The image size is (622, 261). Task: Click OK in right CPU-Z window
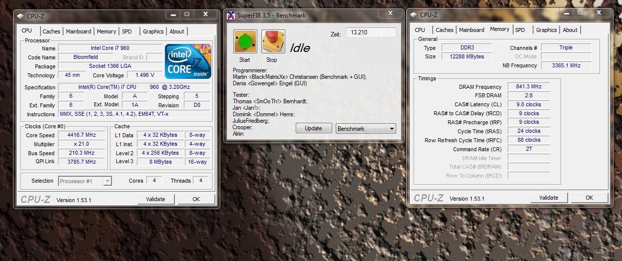[589, 198]
